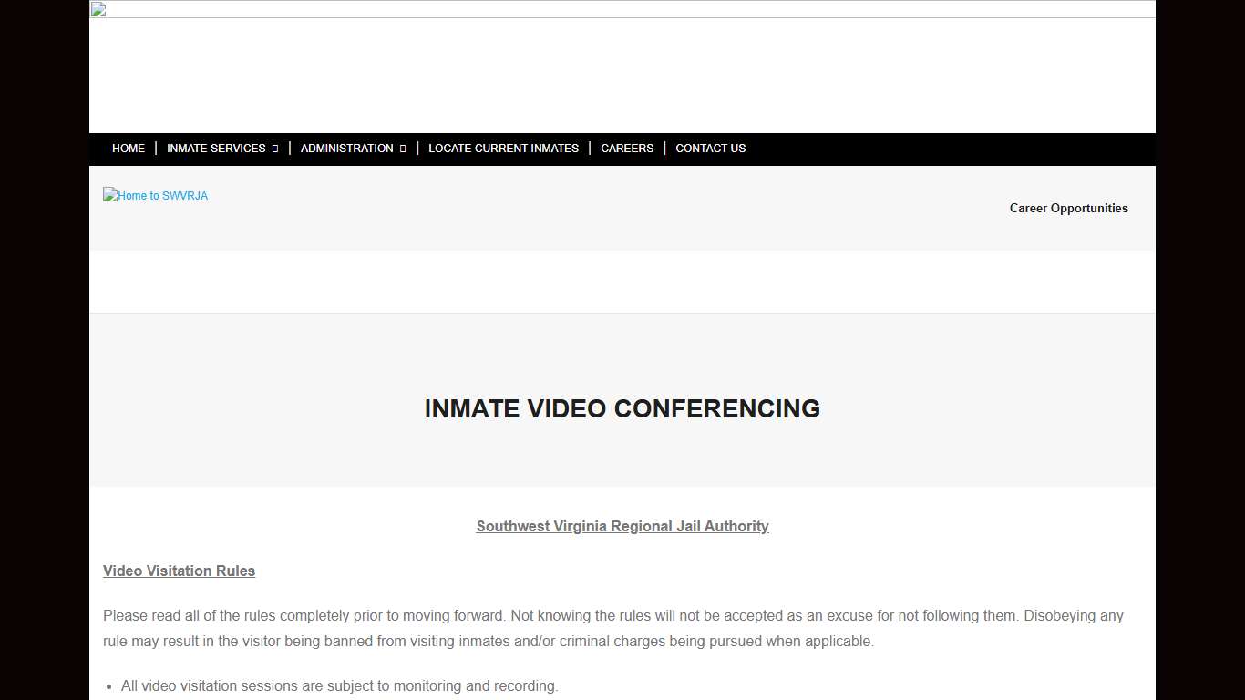This screenshot has height=700, width=1245.
Task: Open the Southwest Virginia Regional Jail Authority link
Action: tap(622, 526)
